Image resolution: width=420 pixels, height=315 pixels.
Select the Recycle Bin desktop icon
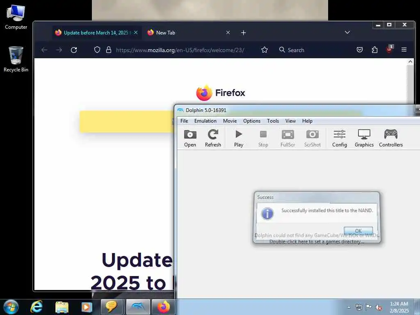[x=16, y=59]
